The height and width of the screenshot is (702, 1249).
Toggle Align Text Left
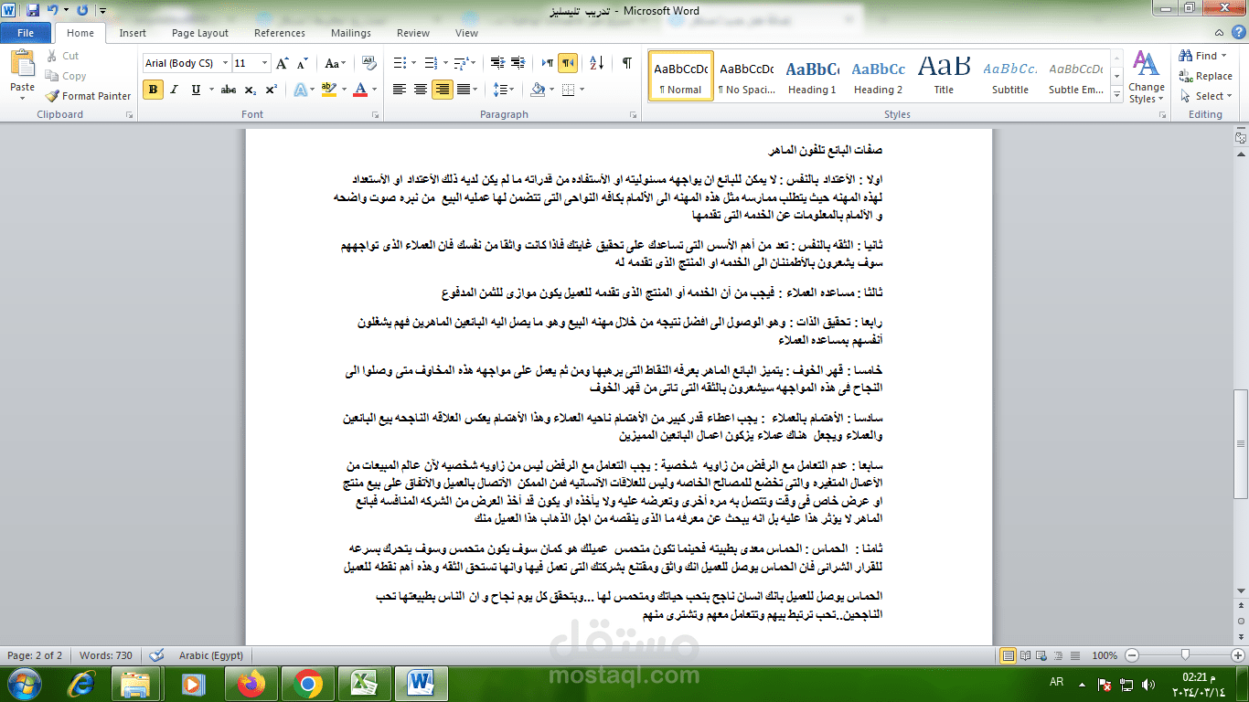tap(400, 90)
